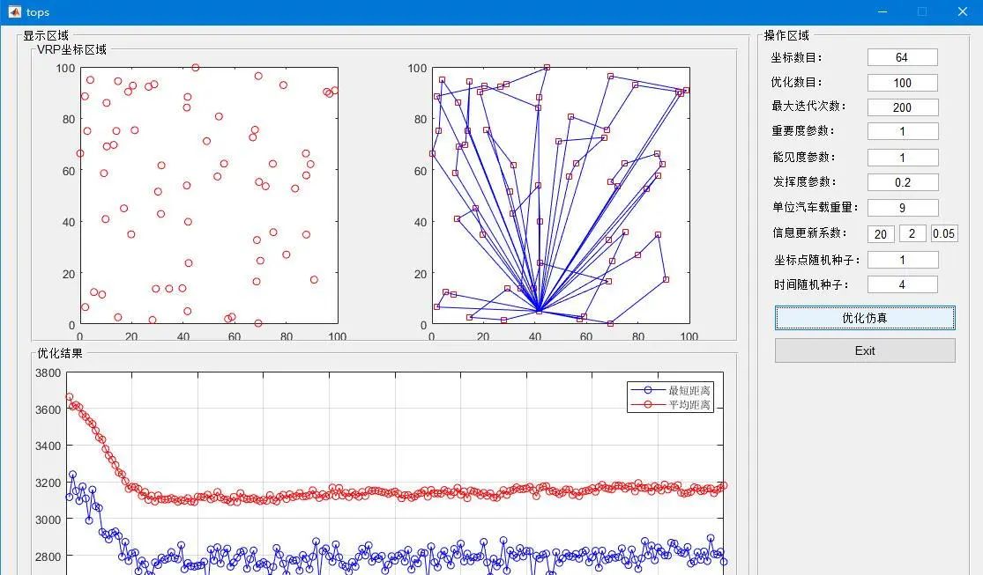Click the 时间随机种子 label
The height and width of the screenshot is (575, 983).
[811, 284]
